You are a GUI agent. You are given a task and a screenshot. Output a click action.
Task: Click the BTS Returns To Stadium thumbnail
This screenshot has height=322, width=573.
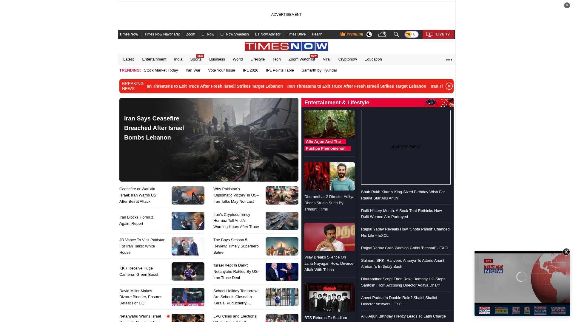tap(329, 298)
